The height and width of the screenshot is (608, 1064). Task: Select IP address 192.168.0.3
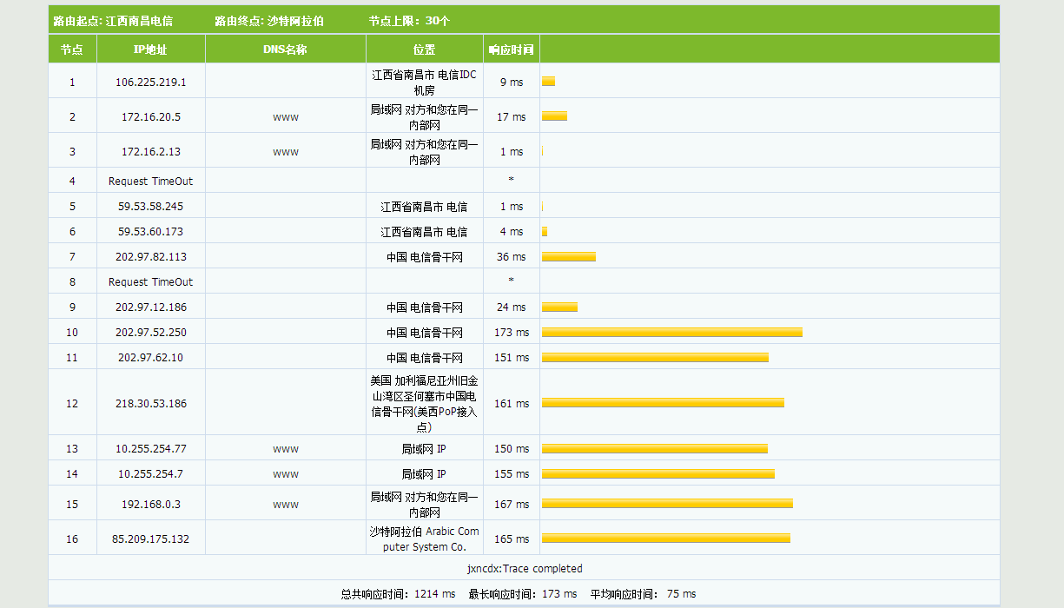click(150, 505)
